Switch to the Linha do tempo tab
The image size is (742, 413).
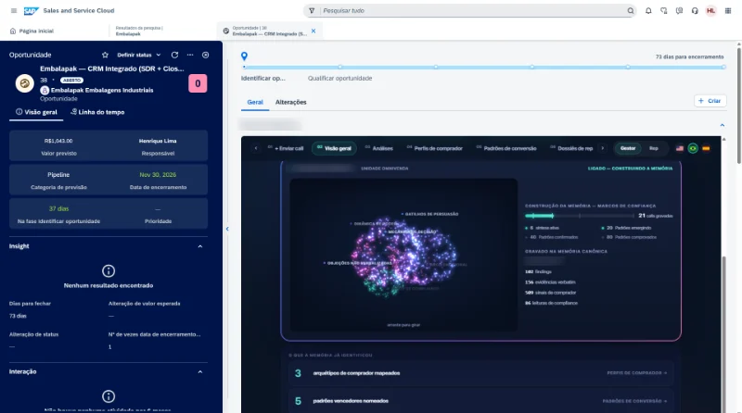pyautogui.click(x=97, y=112)
